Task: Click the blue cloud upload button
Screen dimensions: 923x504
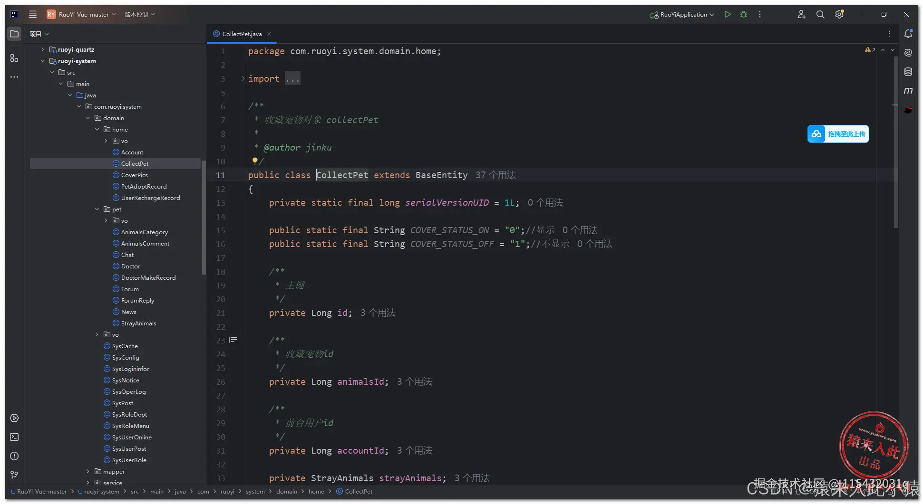Action: tap(838, 134)
